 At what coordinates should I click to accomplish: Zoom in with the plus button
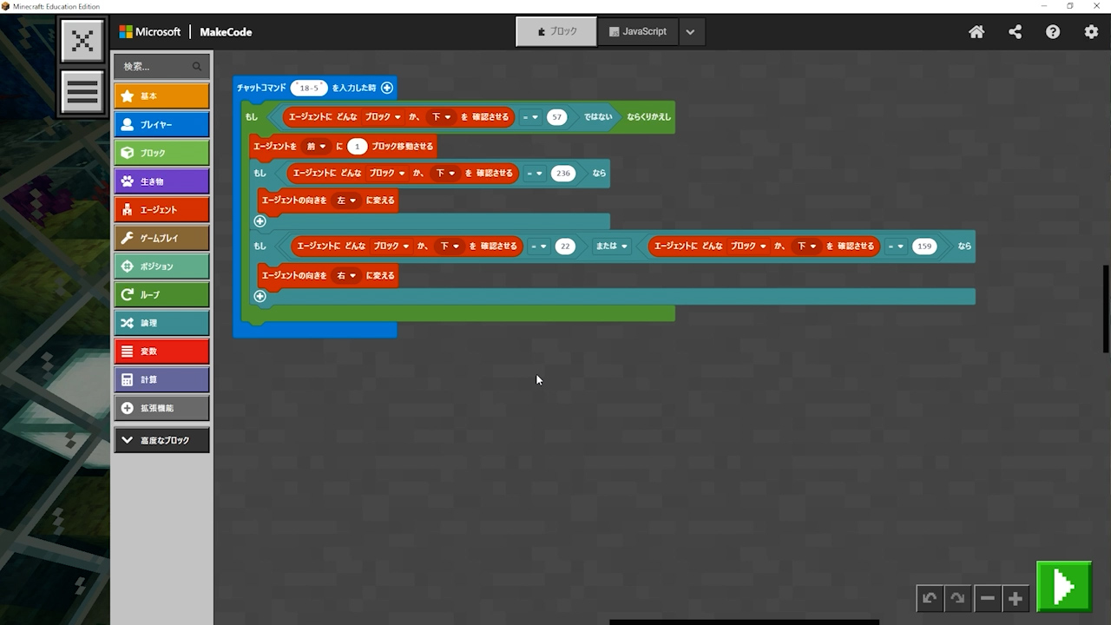1015,598
